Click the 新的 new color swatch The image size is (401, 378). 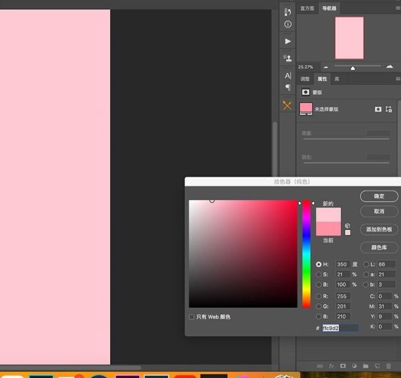click(328, 215)
